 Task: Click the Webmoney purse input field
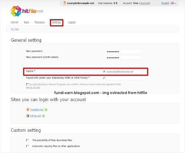point(124,78)
